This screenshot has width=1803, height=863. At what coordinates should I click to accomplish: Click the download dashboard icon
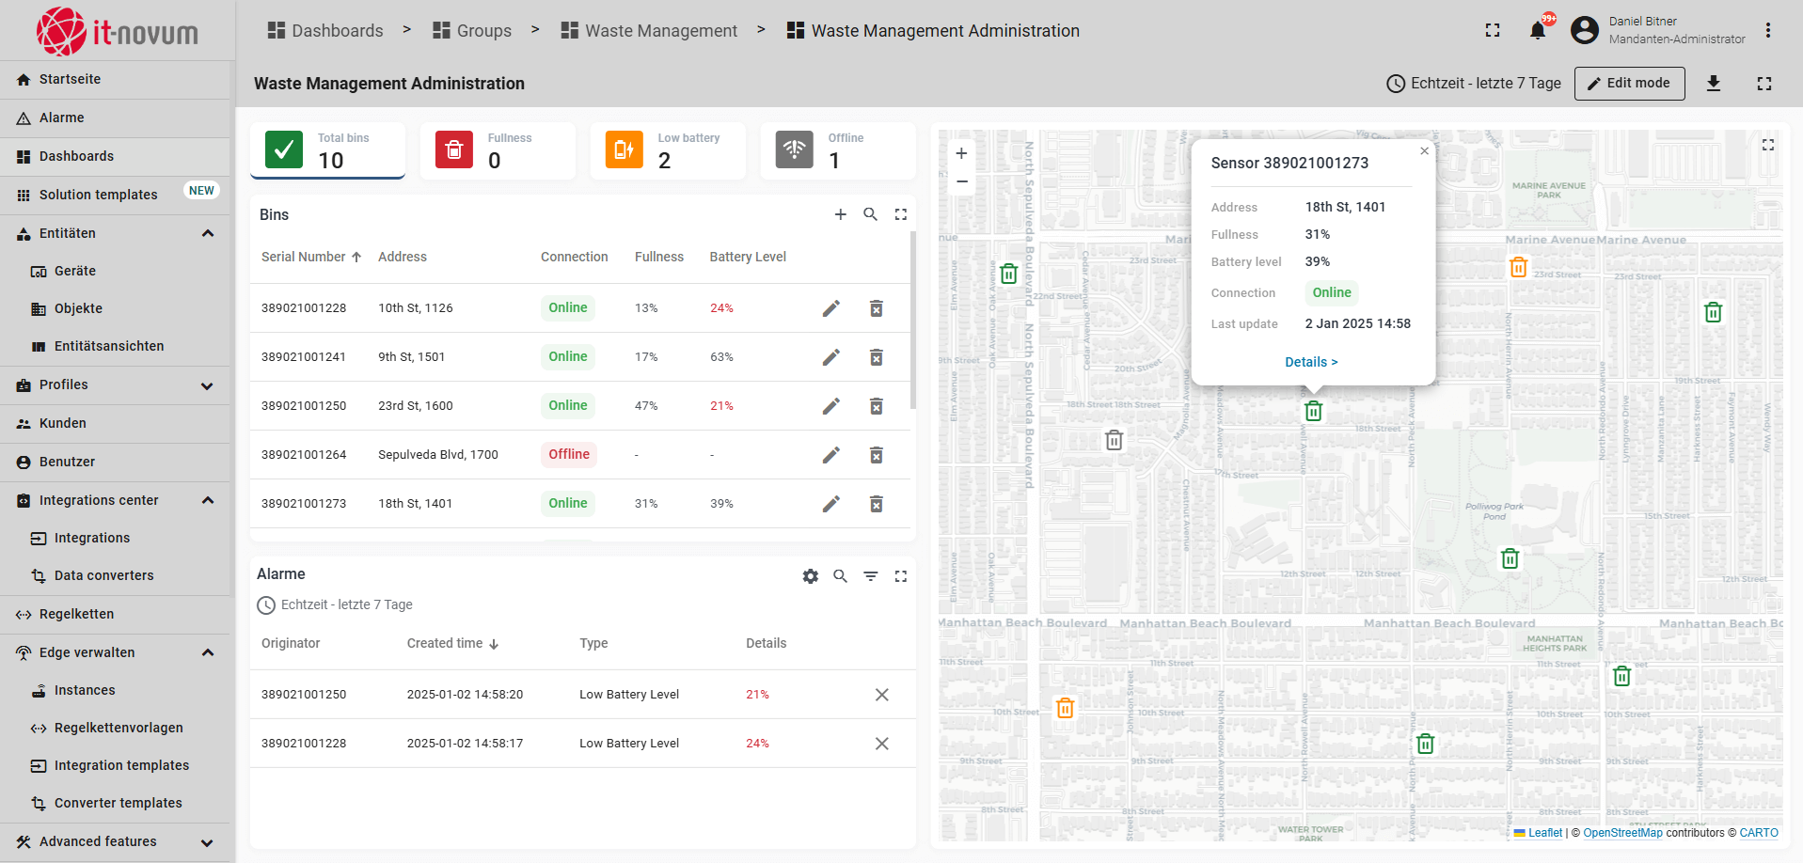point(1714,84)
